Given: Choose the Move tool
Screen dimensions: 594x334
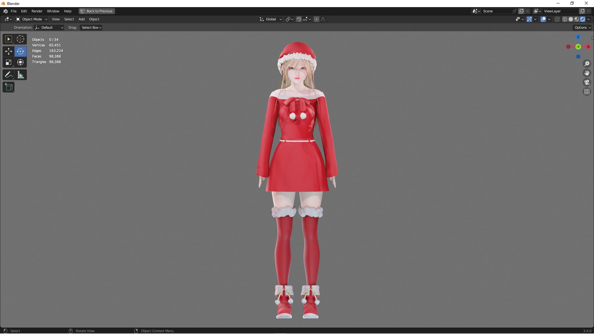Looking at the screenshot, I should click(9, 51).
